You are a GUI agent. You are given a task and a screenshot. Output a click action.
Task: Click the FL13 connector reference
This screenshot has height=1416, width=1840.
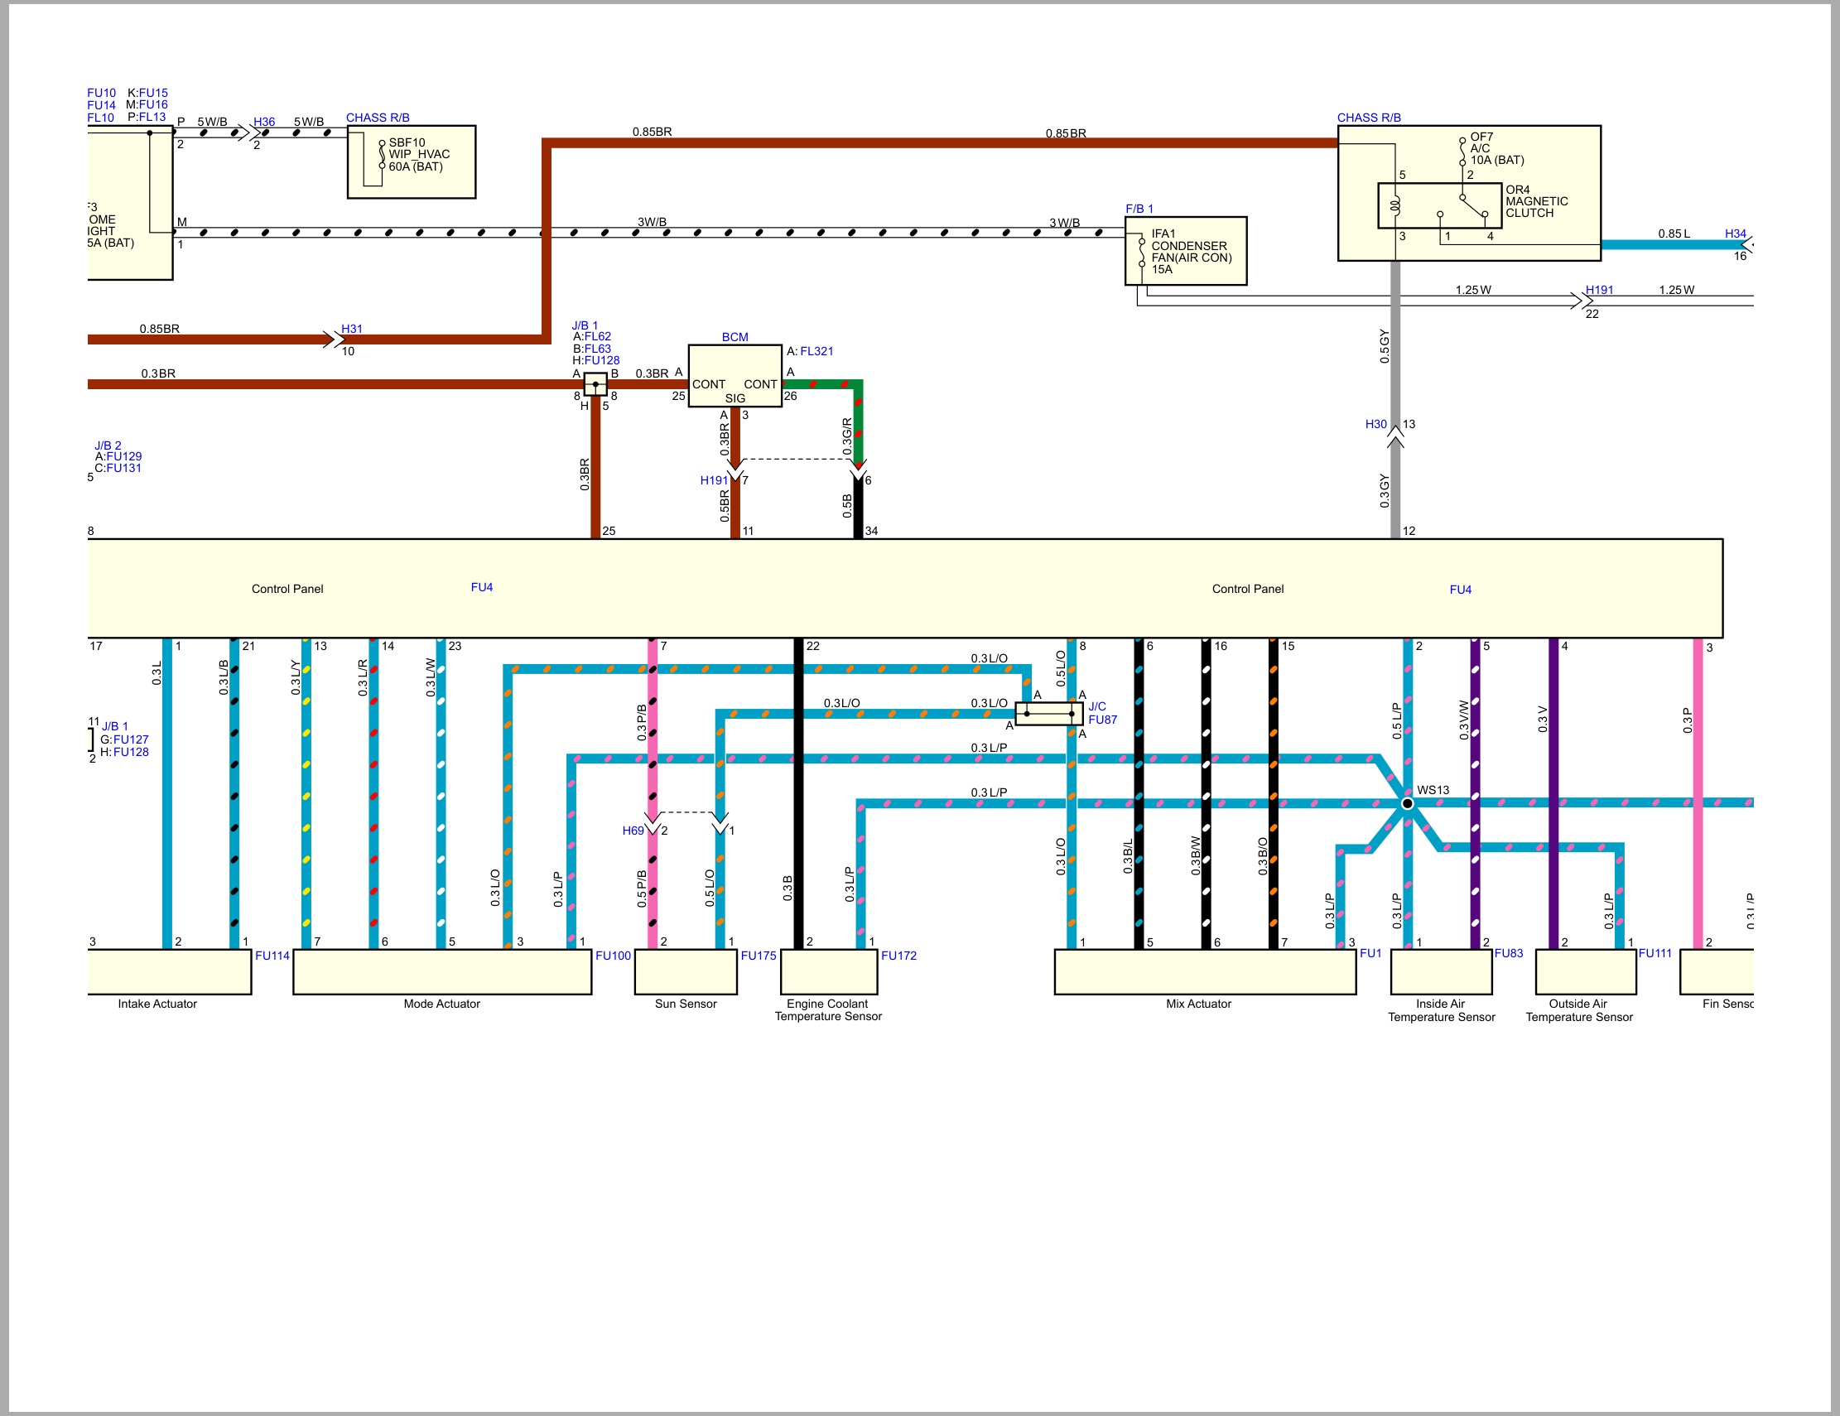152,117
